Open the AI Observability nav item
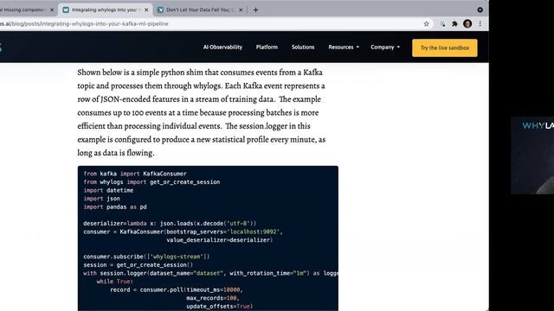 pos(222,47)
